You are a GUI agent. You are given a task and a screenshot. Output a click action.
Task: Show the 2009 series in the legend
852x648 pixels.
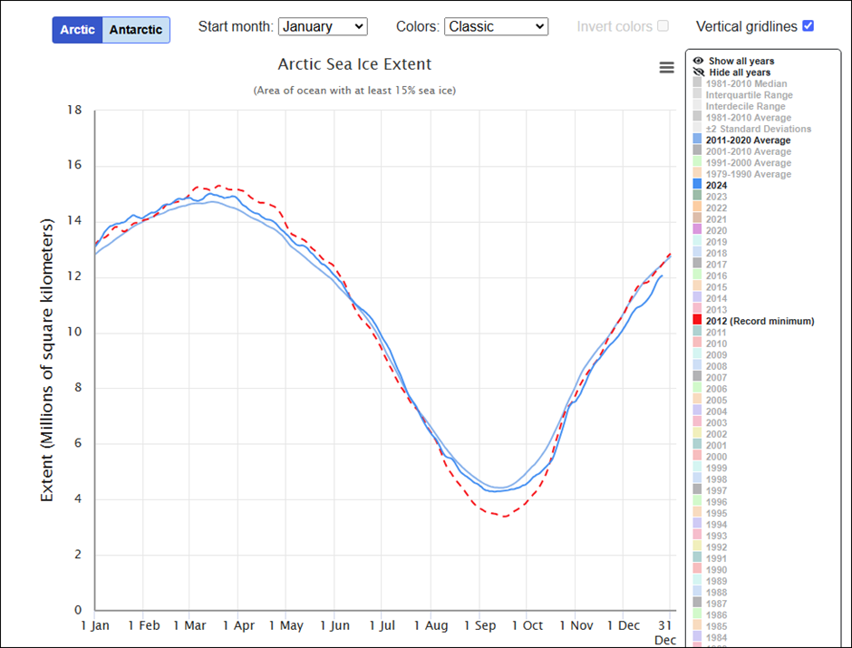click(716, 354)
